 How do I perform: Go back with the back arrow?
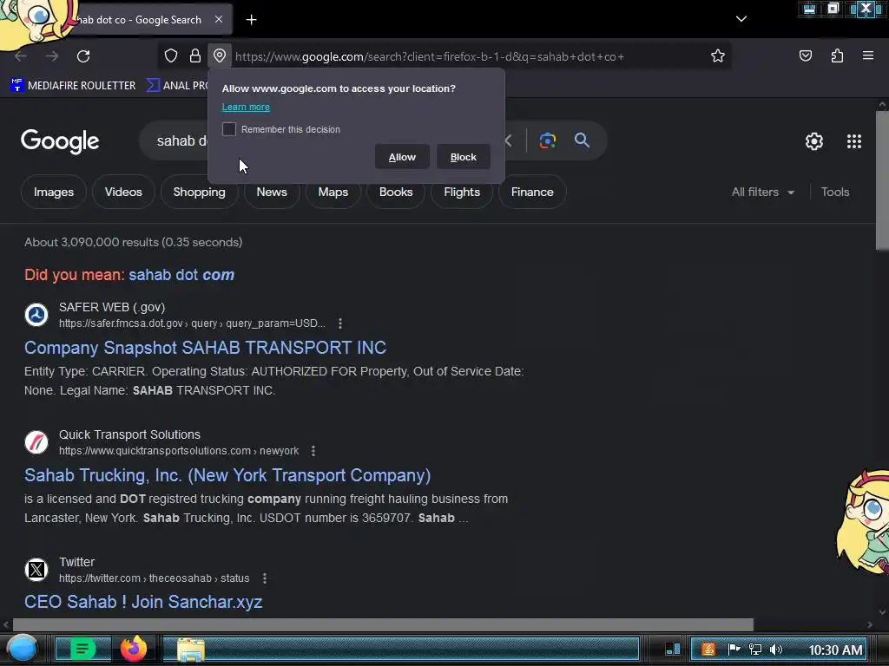point(21,56)
